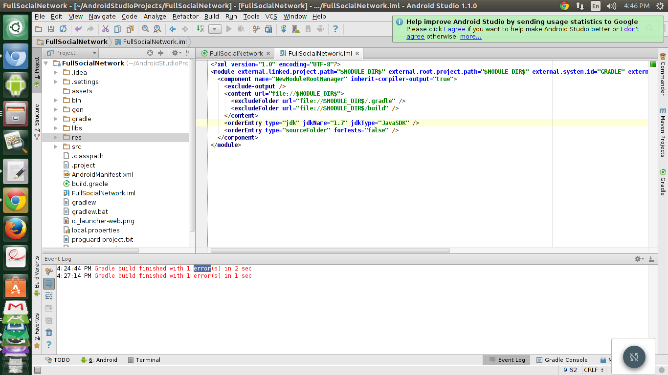Viewport: 668px width, 375px height.
Task: Open the 6: Android tool window
Action: click(x=99, y=360)
